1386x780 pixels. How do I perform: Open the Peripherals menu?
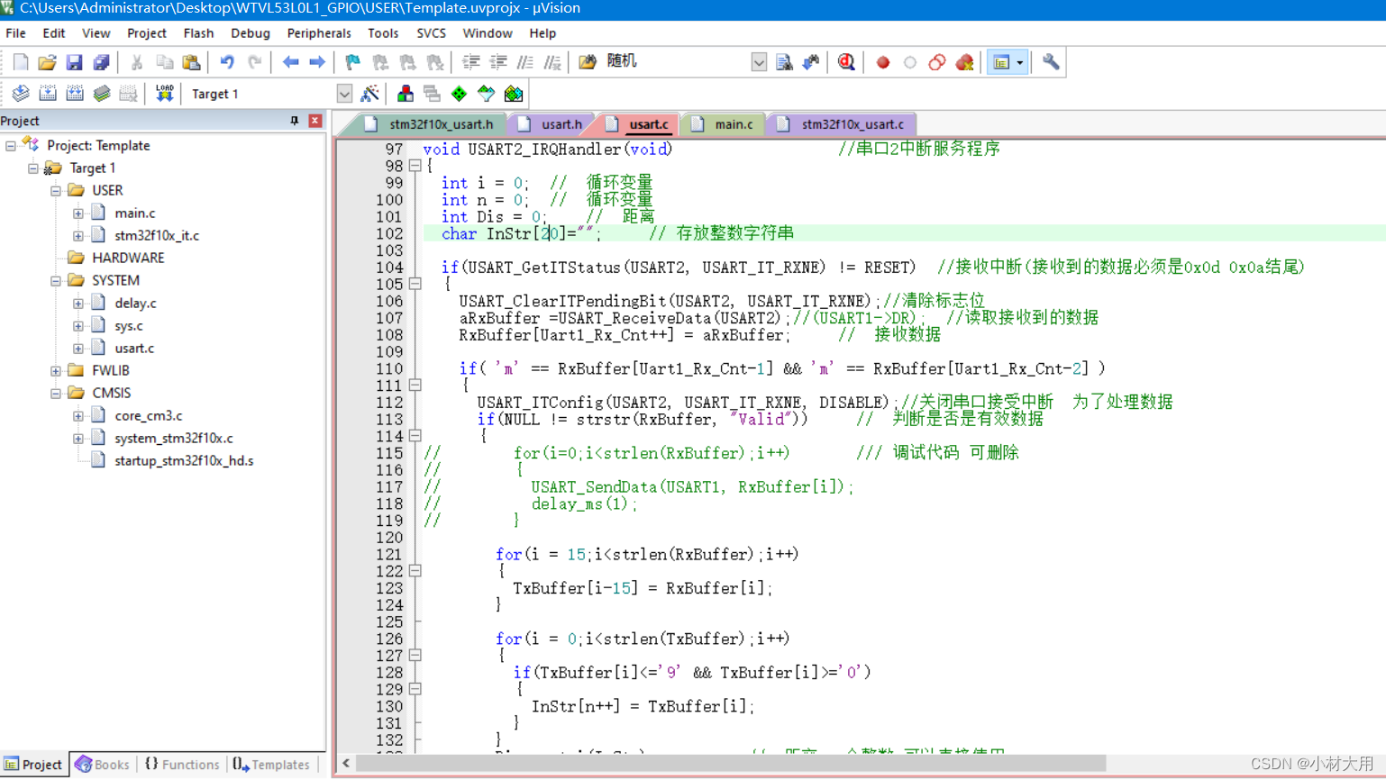(319, 33)
